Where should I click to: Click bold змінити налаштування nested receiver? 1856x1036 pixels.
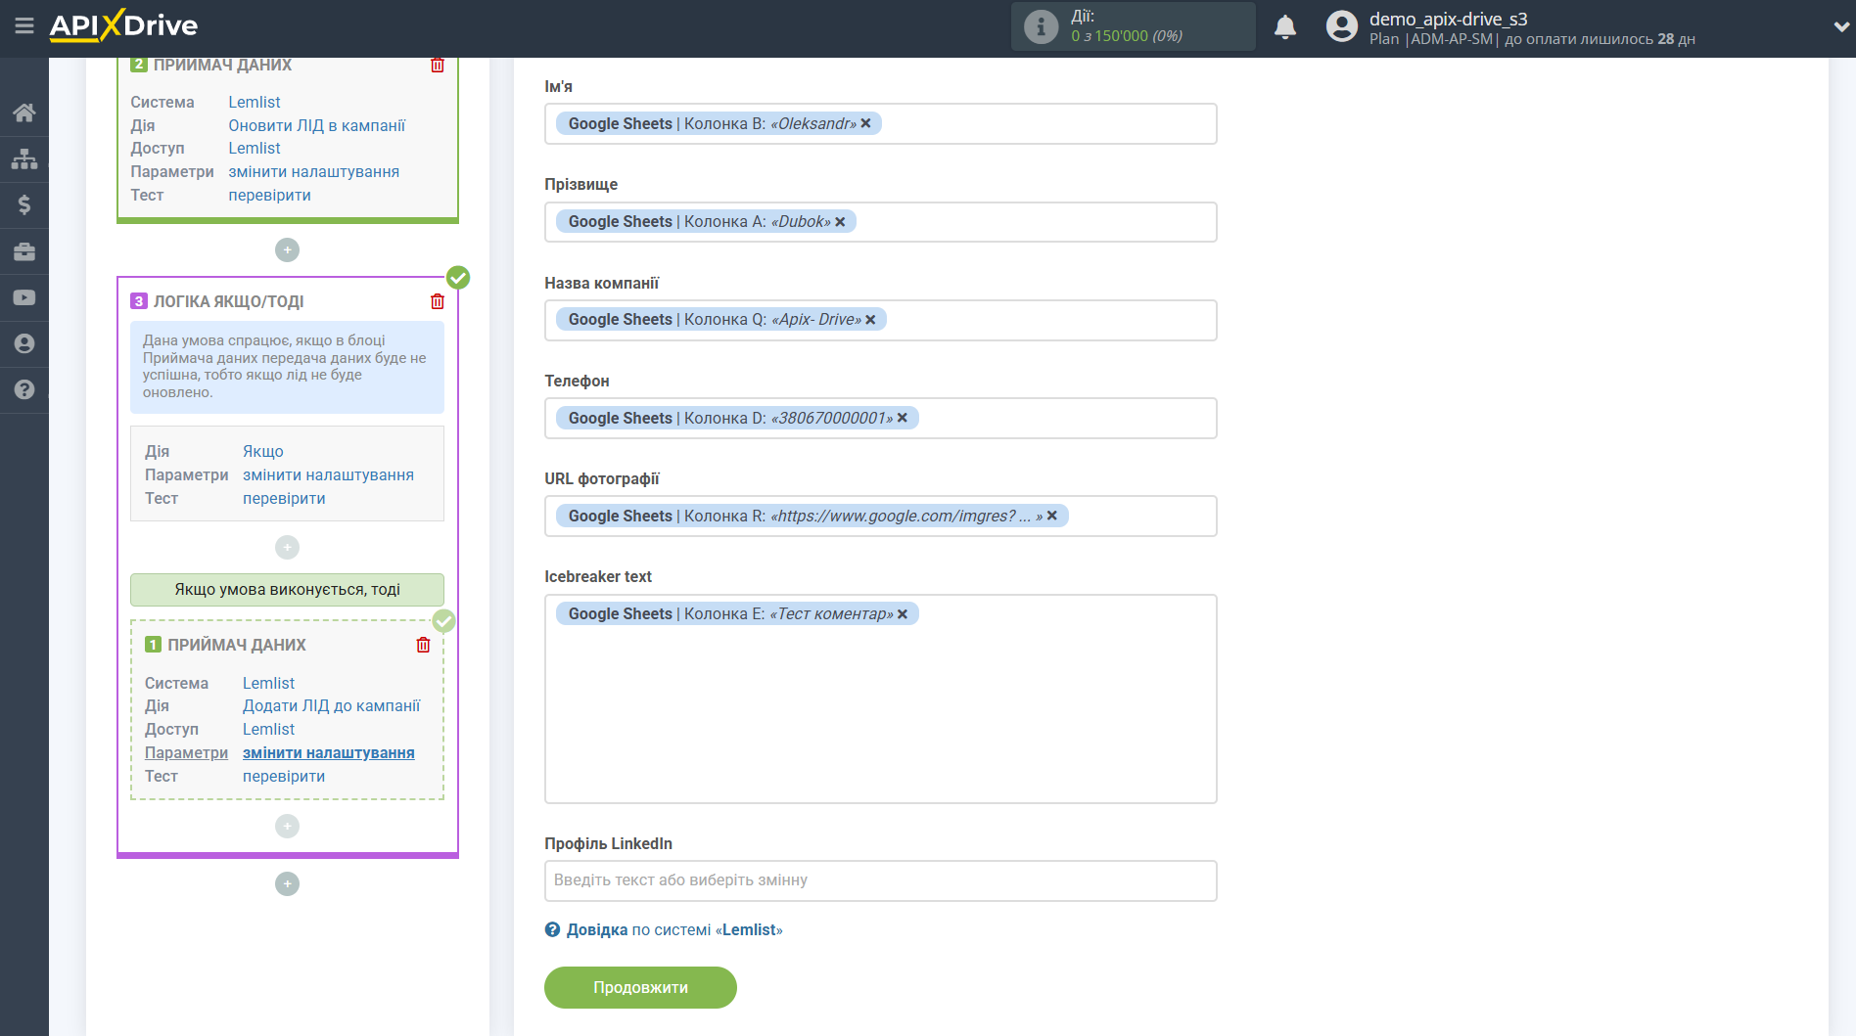(x=328, y=752)
